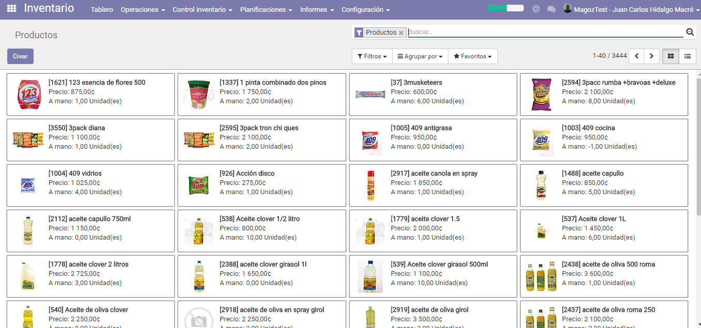The height and width of the screenshot is (328, 701).
Task: Click the 409 antigrasa product image
Action: point(370,140)
